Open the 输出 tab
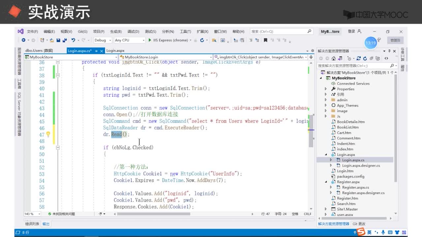The image size is (422, 237). pyautogui.click(x=46, y=224)
